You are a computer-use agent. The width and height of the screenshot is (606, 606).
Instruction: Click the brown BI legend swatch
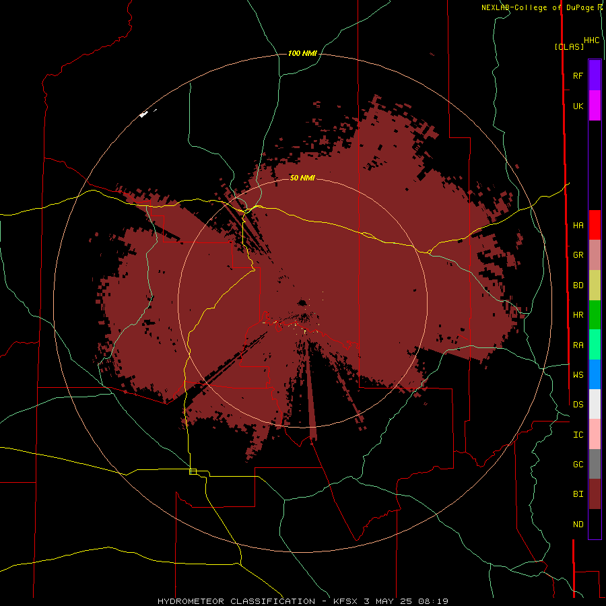tap(595, 494)
